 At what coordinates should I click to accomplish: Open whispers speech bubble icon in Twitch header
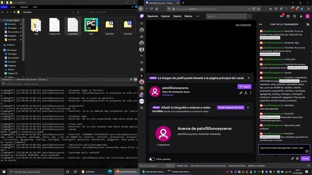(294, 16)
